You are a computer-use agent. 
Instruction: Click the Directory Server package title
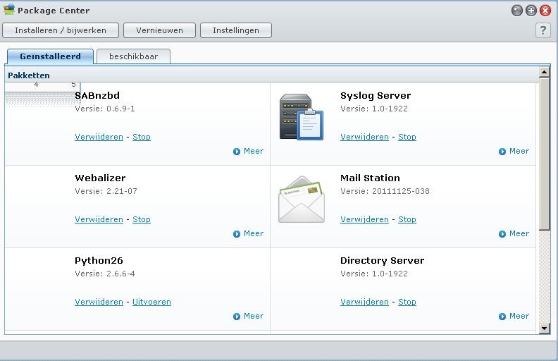point(382,261)
